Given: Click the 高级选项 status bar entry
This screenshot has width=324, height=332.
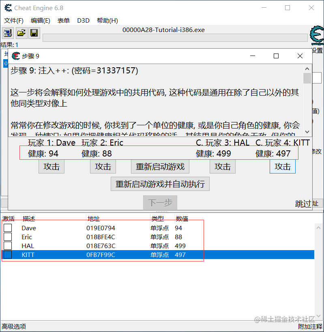Looking at the screenshot, I should [x=14, y=326].
